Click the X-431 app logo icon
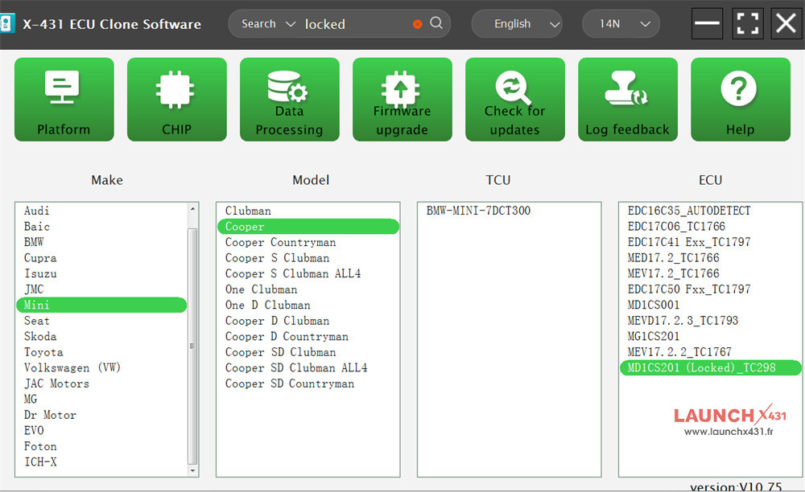This screenshot has width=805, height=492. pyautogui.click(x=6, y=23)
